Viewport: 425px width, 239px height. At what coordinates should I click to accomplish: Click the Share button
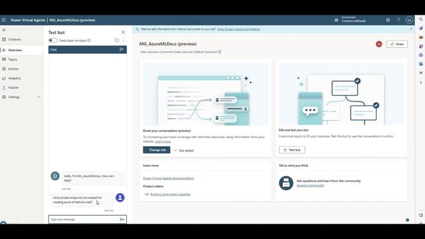coord(397,44)
